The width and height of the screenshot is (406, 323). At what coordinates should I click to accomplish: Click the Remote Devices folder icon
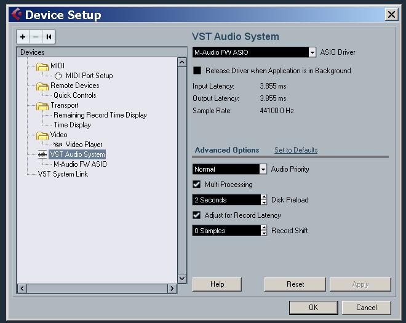tap(42, 86)
